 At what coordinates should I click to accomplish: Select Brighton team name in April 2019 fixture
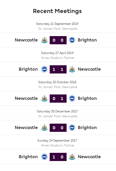[x=28, y=69]
